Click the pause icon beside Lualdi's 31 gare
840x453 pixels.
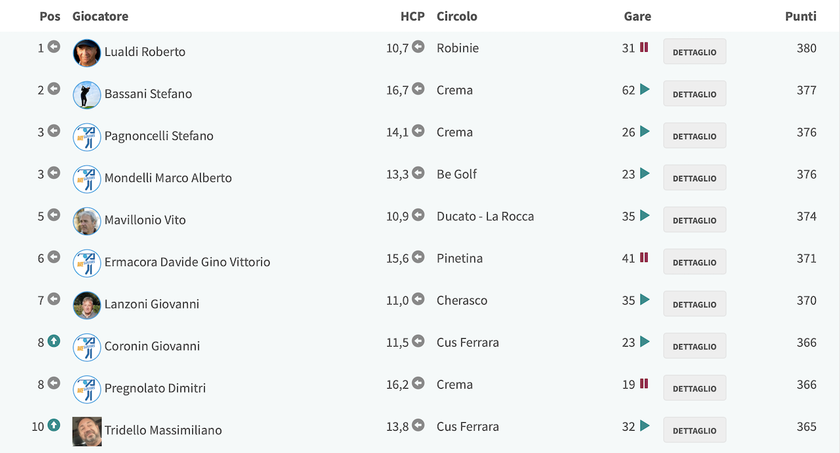[644, 47]
